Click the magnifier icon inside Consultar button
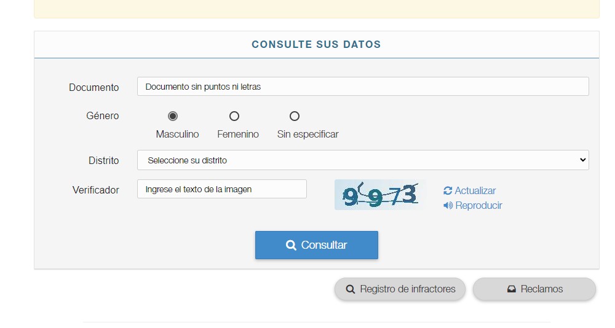 pos(292,245)
